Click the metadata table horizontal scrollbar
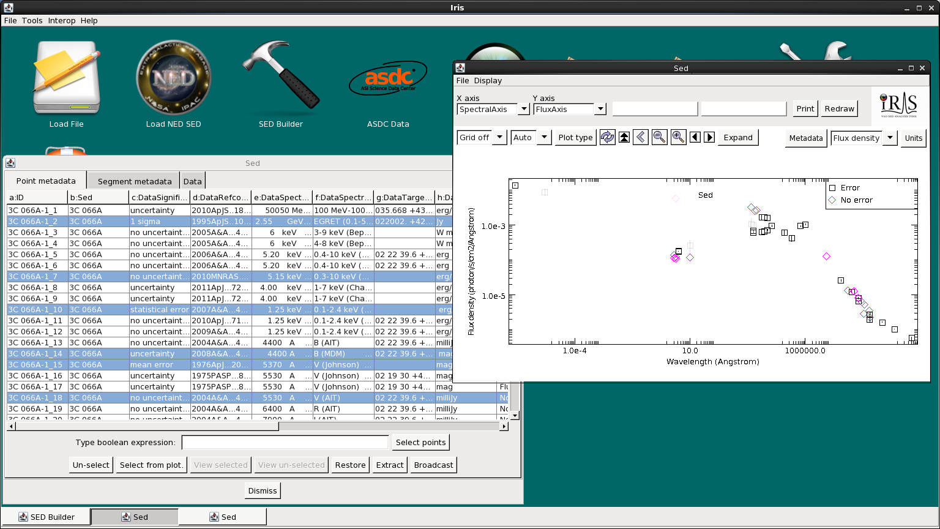 click(x=258, y=426)
